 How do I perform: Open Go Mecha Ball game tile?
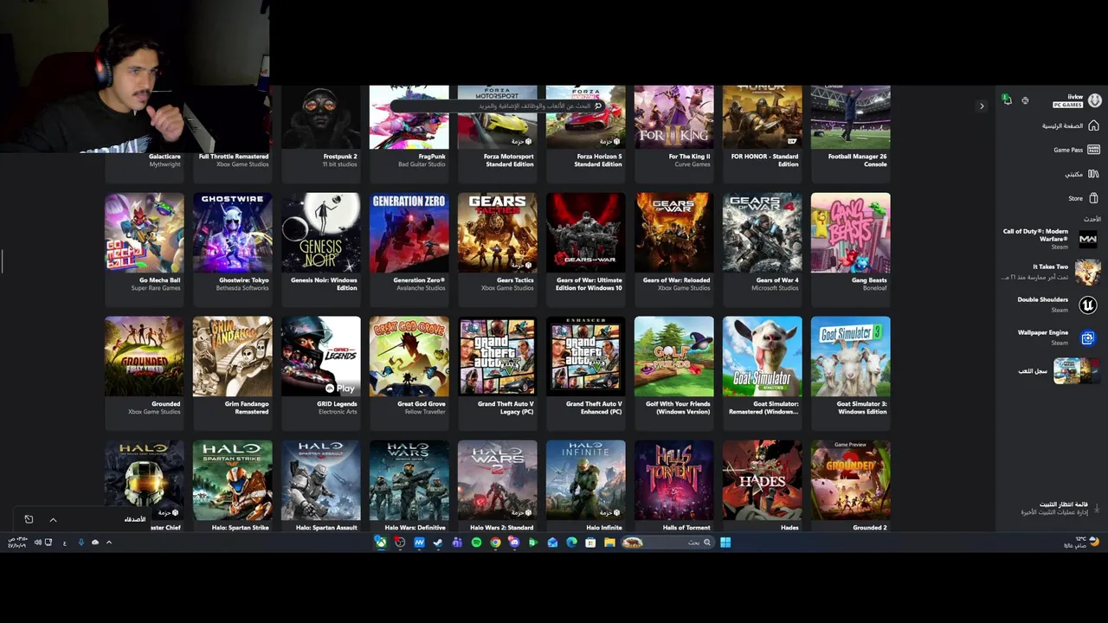(145, 249)
